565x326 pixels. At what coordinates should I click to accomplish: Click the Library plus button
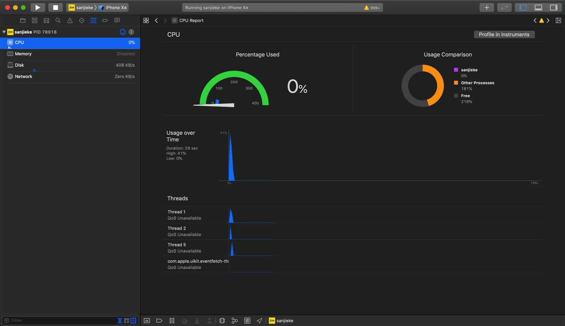[x=487, y=7]
